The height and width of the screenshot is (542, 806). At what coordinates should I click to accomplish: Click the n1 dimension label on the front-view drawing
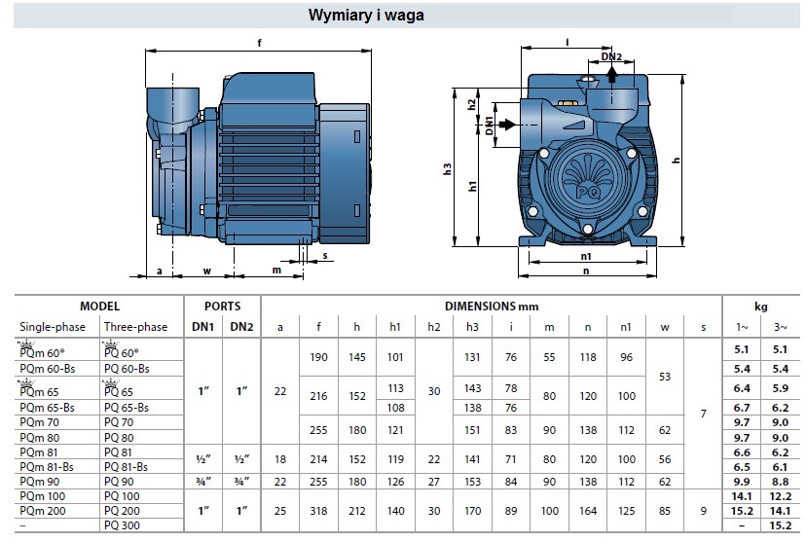click(586, 256)
